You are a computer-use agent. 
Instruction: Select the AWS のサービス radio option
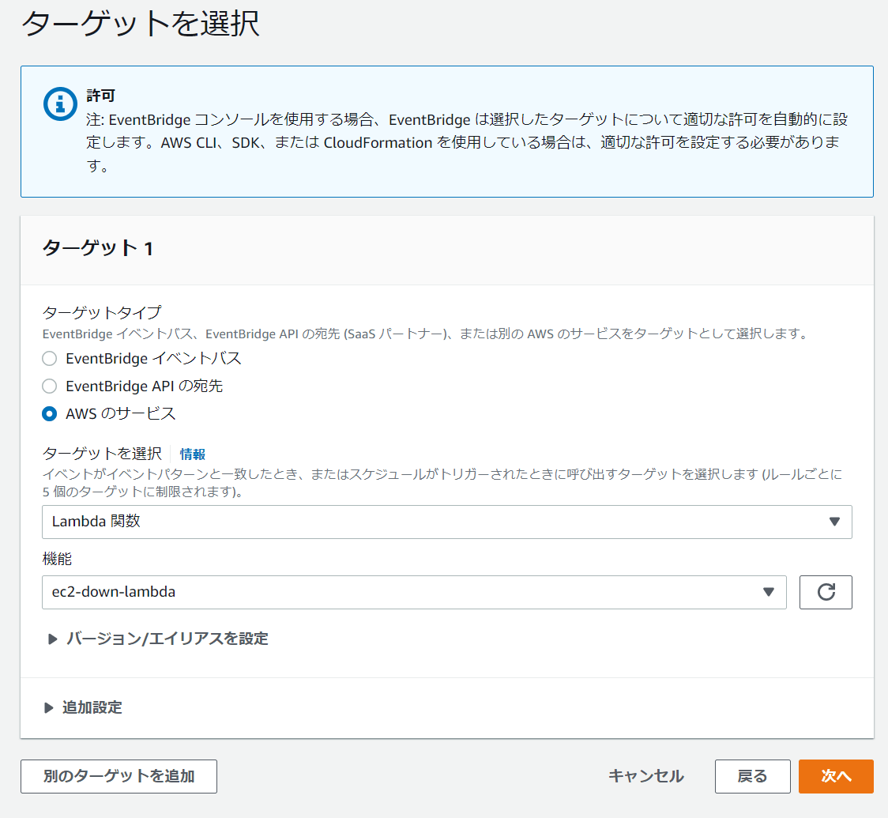50,414
